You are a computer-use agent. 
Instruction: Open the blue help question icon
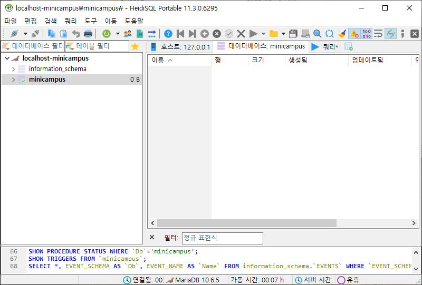[x=168, y=34]
